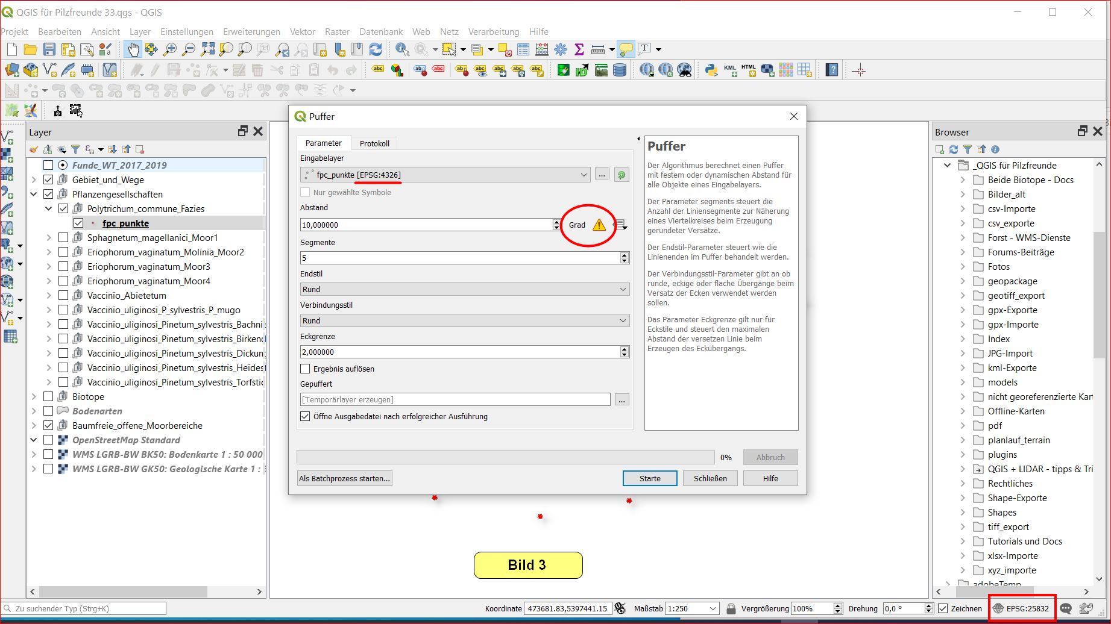Expand the Tutorials und Docs browser folder
Screen dimensions: 1111x624
pos(963,541)
